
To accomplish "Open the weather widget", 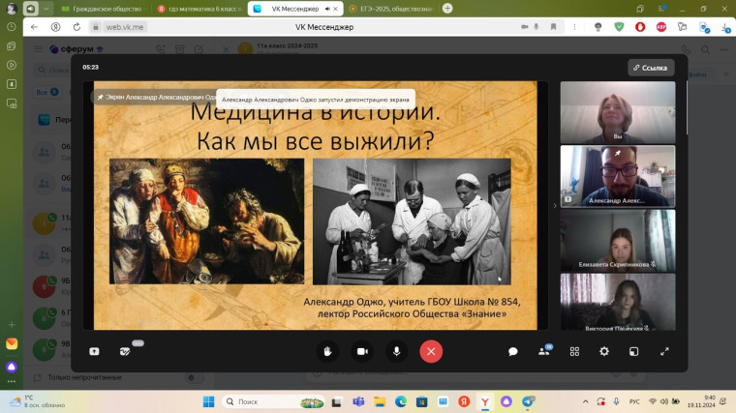I will coord(38,401).
